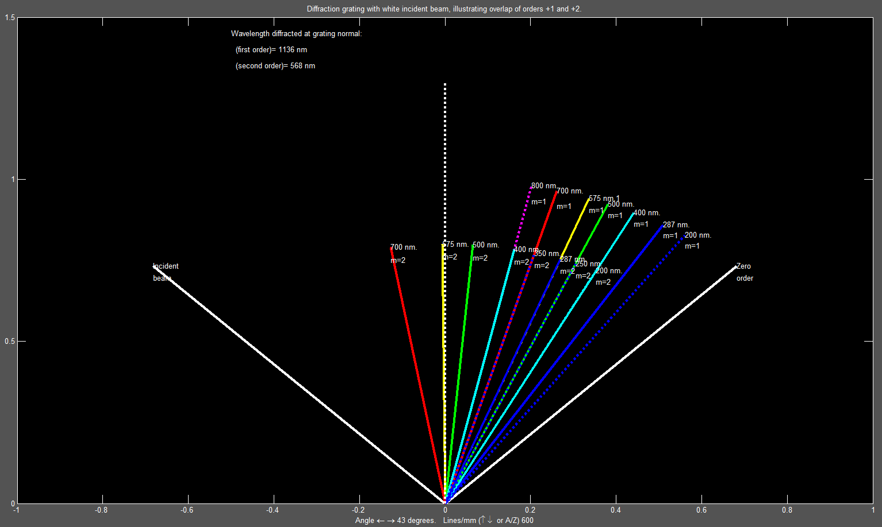
Task: Click the "Wavelength diffracted at grating normal" text
Action: click(x=296, y=34)
